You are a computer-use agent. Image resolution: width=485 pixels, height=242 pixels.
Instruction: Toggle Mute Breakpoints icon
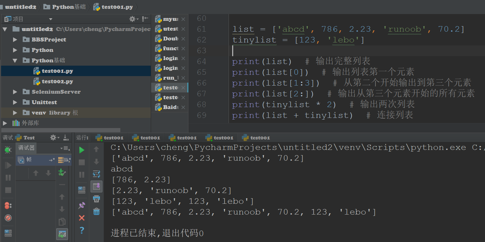click(x=8, y=218)
